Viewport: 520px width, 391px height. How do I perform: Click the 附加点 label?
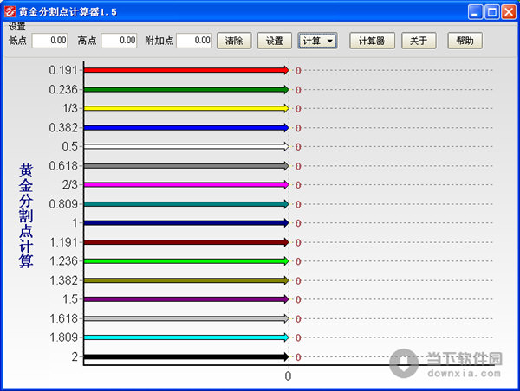159,41
